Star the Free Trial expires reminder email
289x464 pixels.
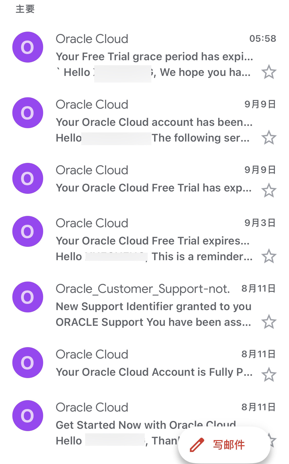[269, 256]
